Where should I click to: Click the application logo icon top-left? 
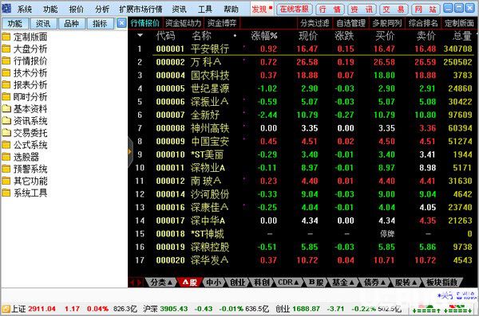click(x=6, y=9)
